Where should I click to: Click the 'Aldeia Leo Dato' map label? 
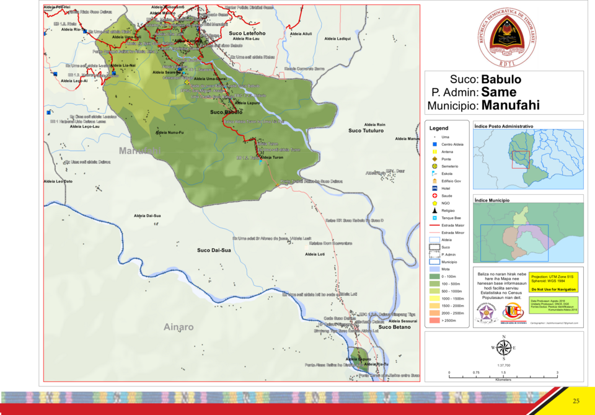[x=58, y=182]
